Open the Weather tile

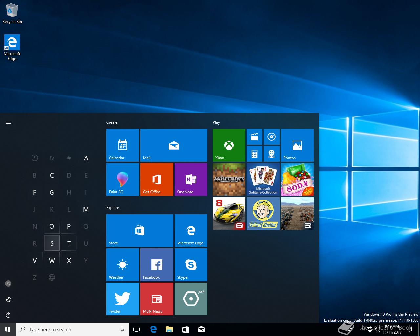(123, 265)
